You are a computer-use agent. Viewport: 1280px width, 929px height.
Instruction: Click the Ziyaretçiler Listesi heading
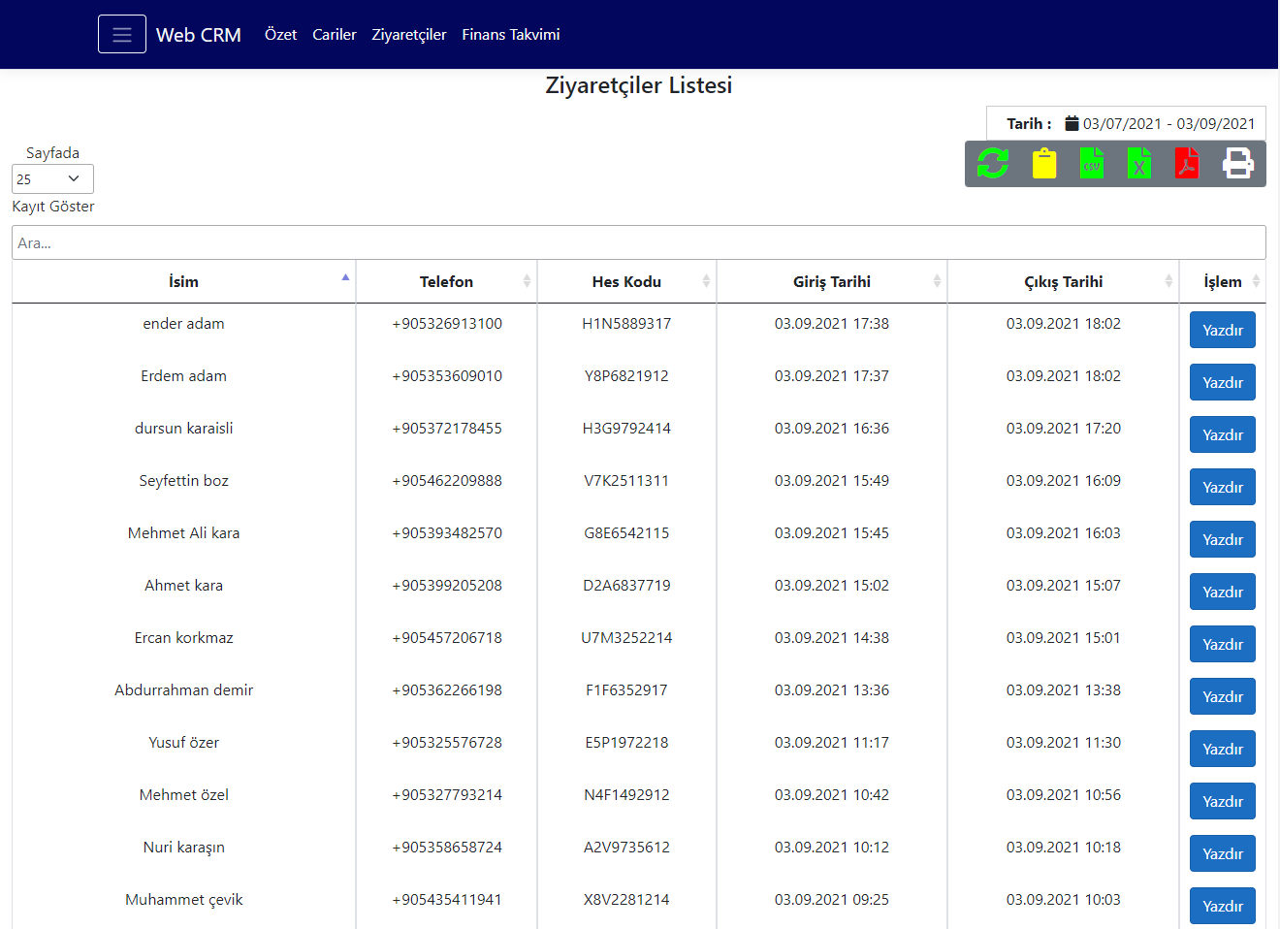click(639, 85)
